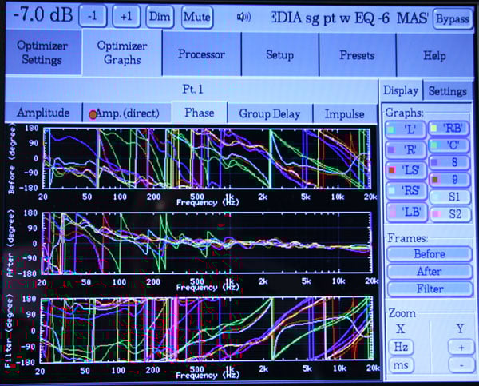Screen dimensions: 479x386
Task: Switch to the Processor tab
Action: [201, 54]
